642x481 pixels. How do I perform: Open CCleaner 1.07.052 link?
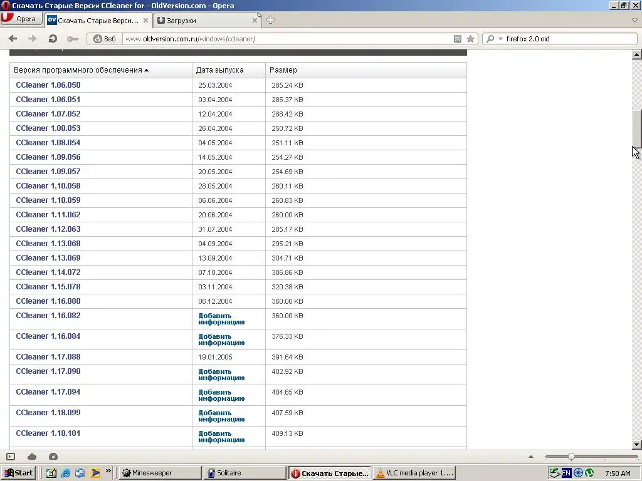pos(48,114)
